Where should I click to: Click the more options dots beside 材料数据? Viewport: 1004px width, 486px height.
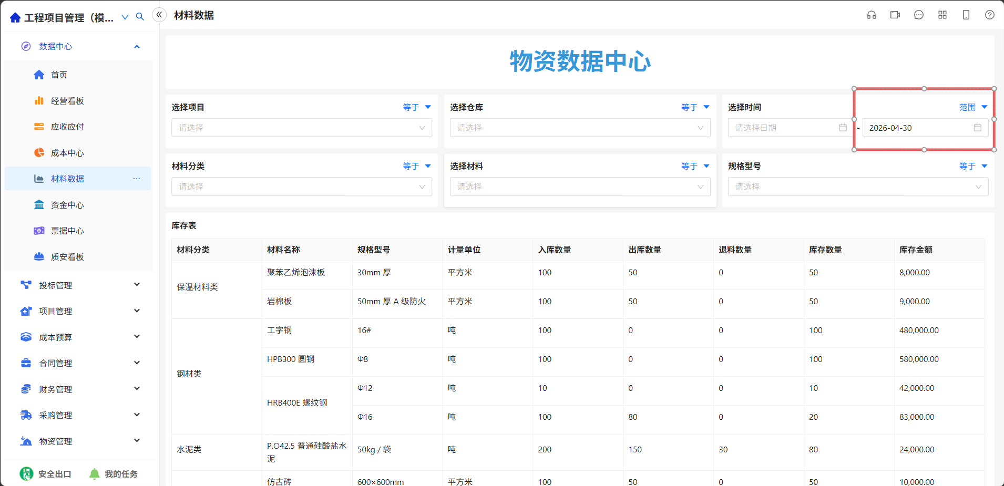point(137,179)
